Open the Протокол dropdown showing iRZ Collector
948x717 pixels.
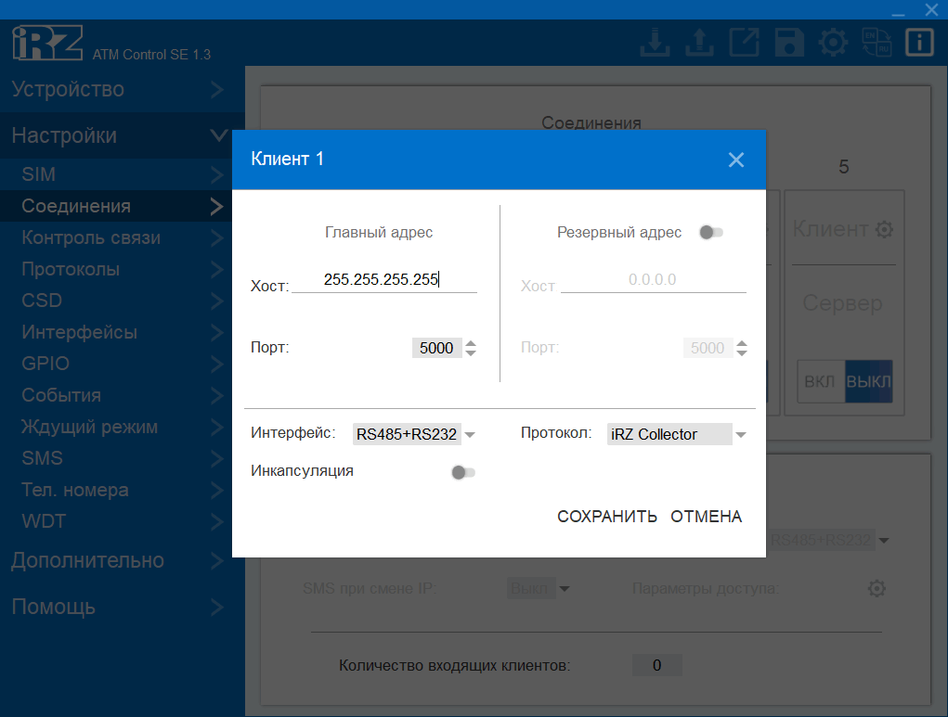pyautogui.click(x=677, y=433)
